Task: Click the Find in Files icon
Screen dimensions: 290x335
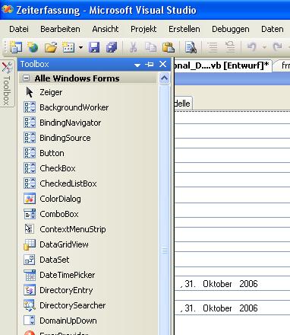Action: click(x=191, y=47)
